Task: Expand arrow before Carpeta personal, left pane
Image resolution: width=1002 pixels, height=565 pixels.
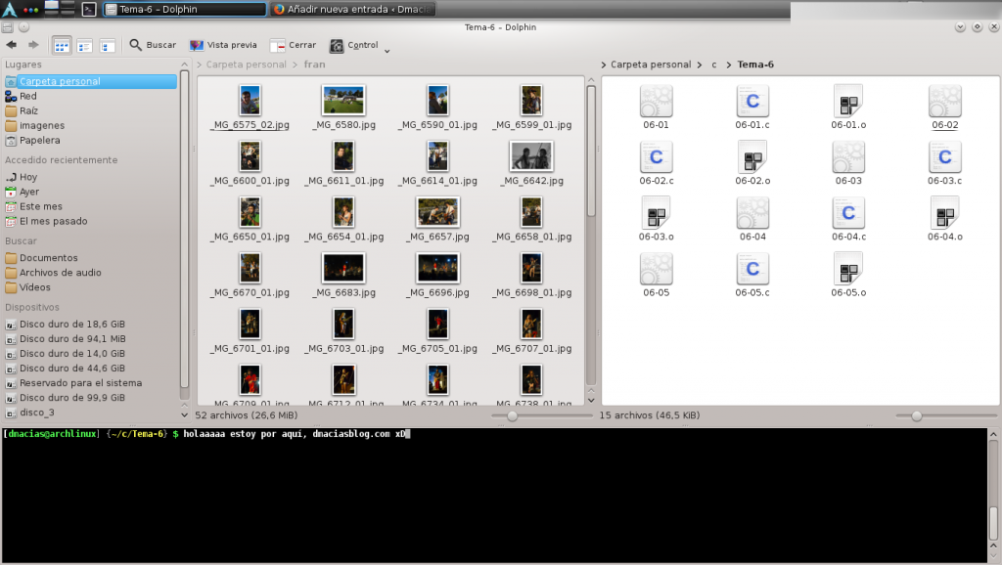Action: 200,65
